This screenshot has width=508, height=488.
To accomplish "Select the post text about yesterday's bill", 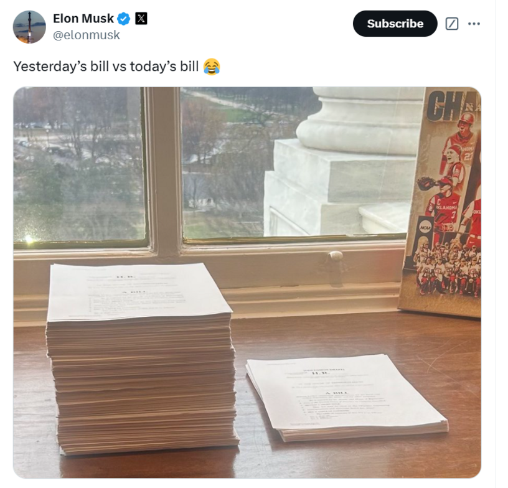I will [116, 67].
